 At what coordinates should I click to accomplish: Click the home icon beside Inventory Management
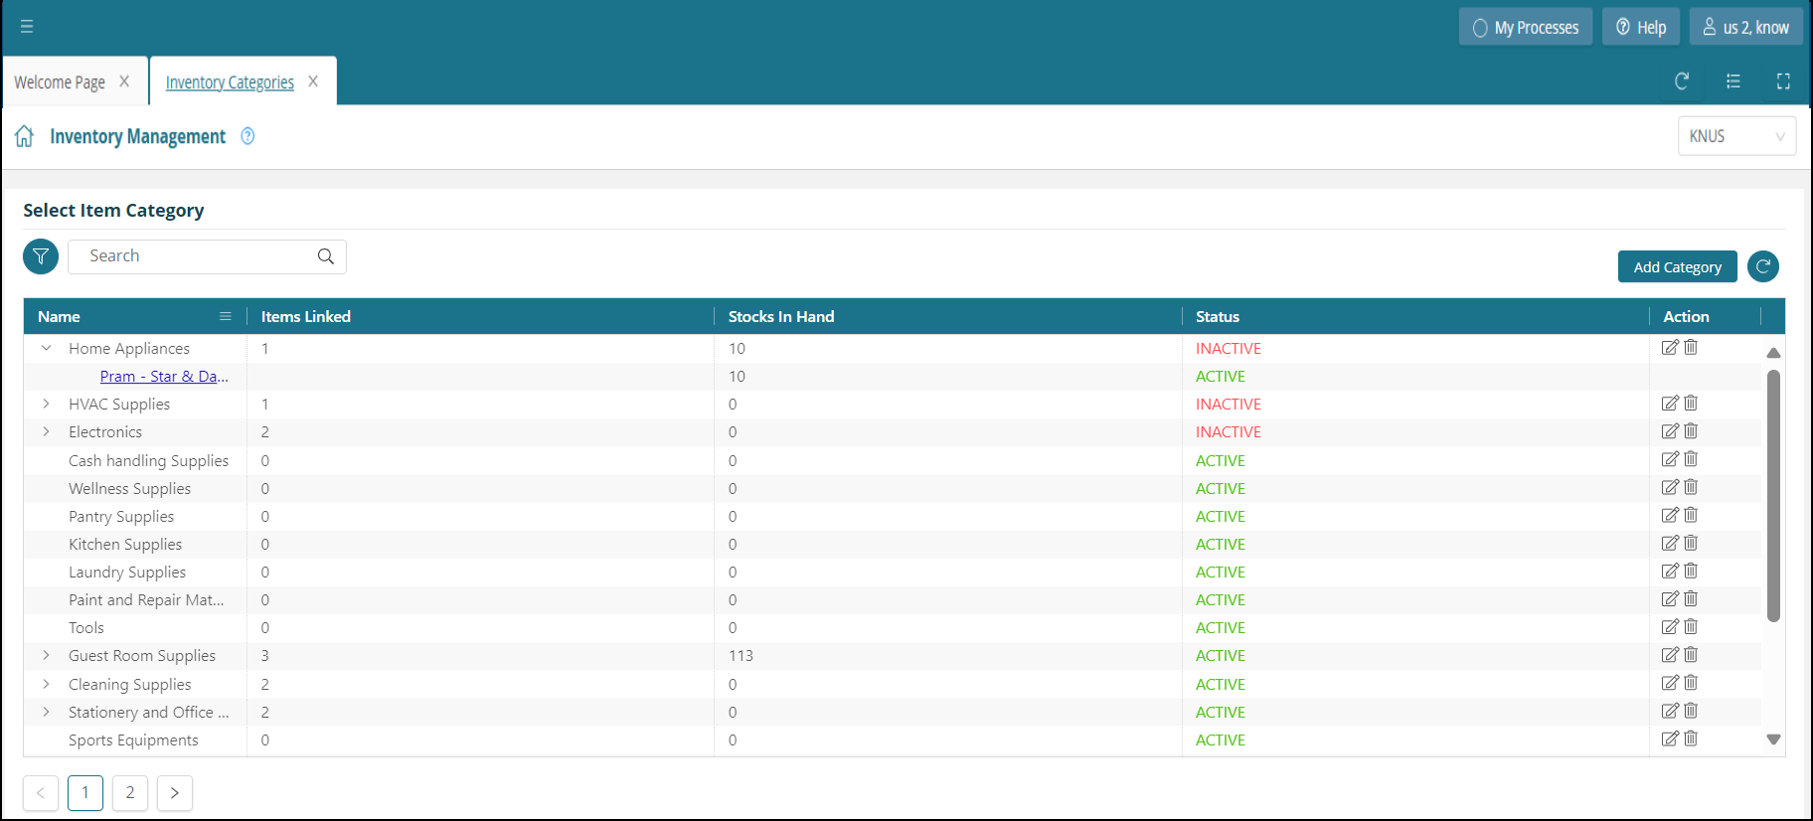coord(25,136)
